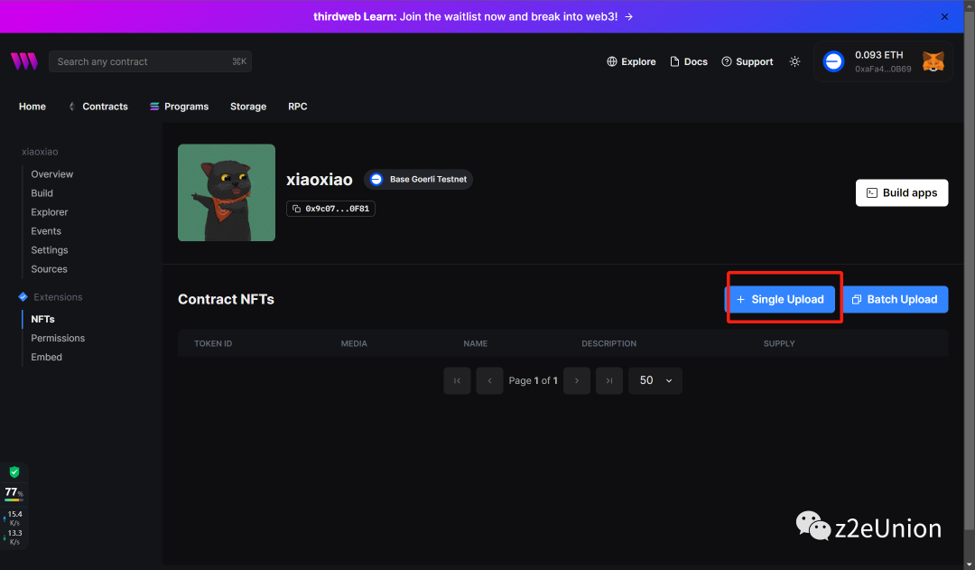975x570 pixels.
Task: Click the 77% network monitor gauge
Action: pos(14,492)
